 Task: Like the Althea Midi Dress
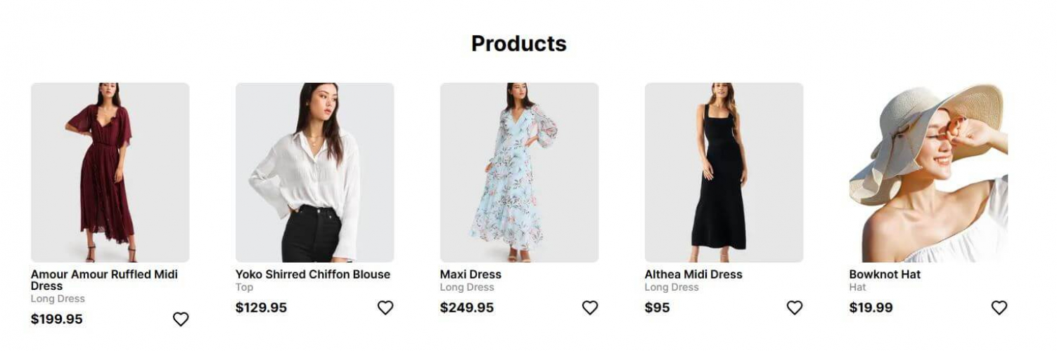pyautogui.click(x=795, y=307)
